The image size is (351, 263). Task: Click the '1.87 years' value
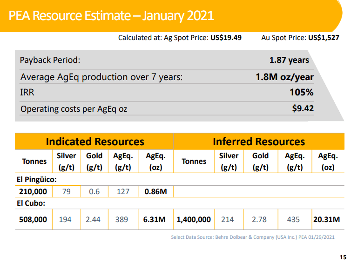click(x=289, y=60)
